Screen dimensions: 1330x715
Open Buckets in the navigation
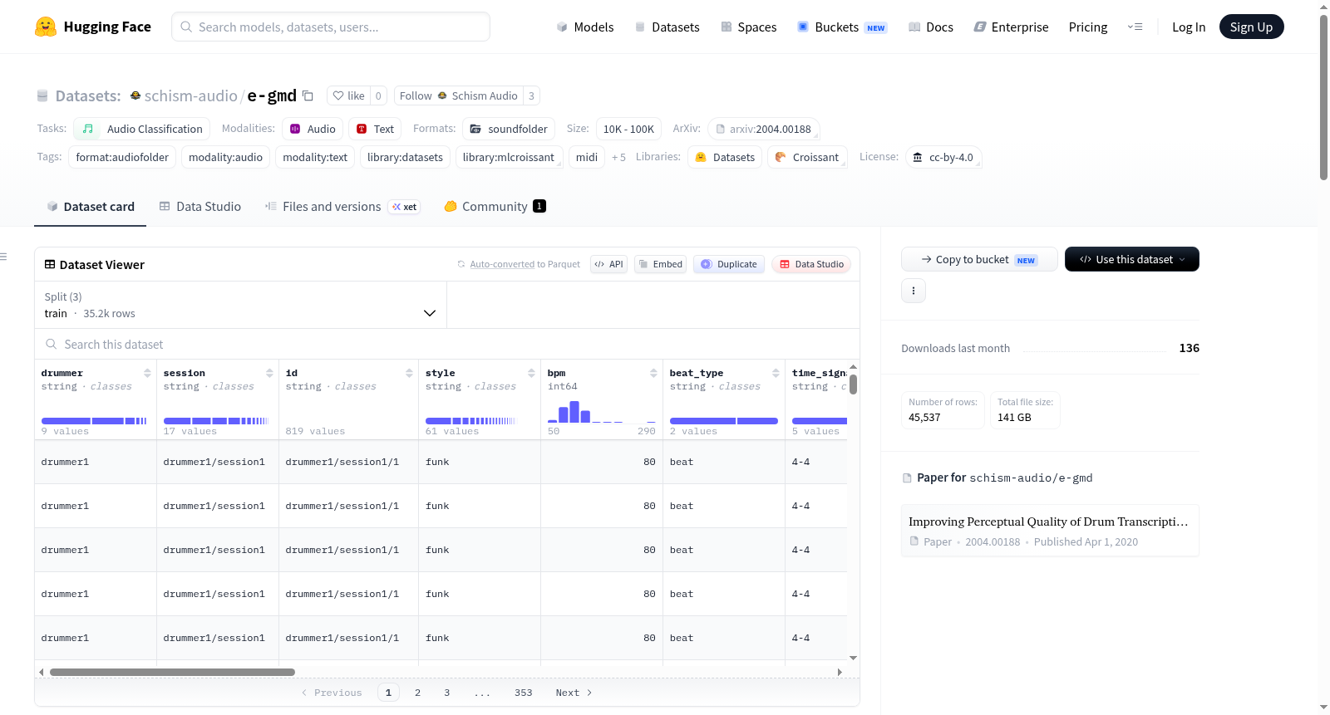point(842,27)
